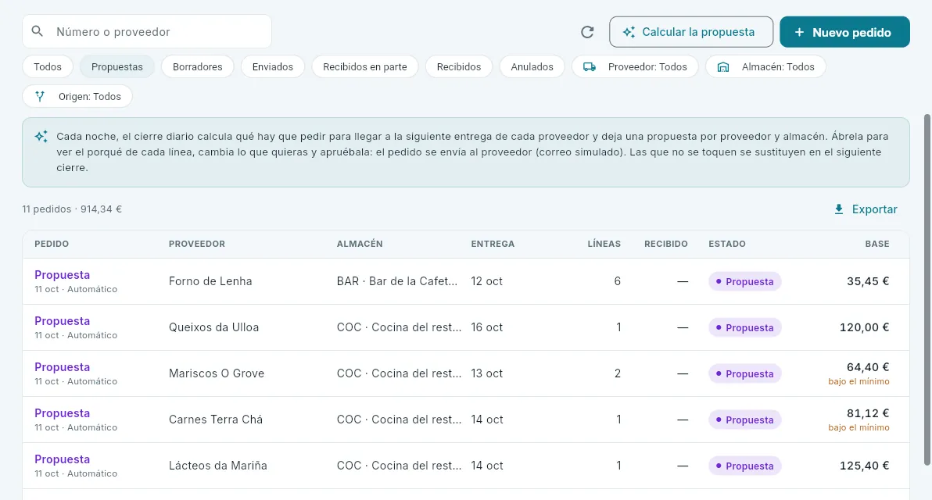
Task: Click the ENTREGA column header
Action: [x=493, y=244]
